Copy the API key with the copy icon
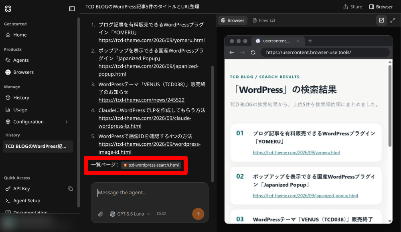The width and height of the screenshot is (401, 232). click(x=70, y=189)
